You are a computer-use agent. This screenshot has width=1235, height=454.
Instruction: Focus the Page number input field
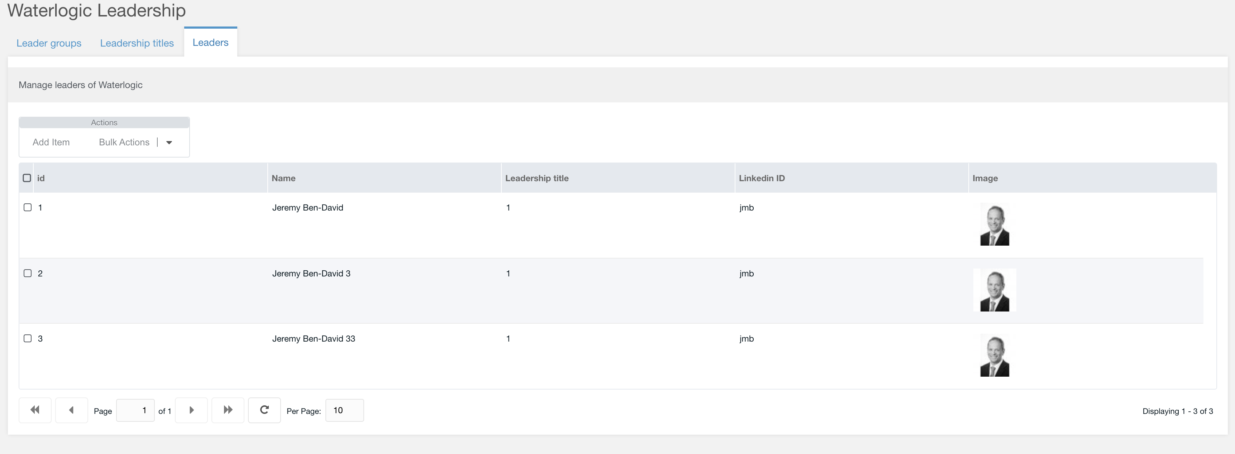pos(135,410)
